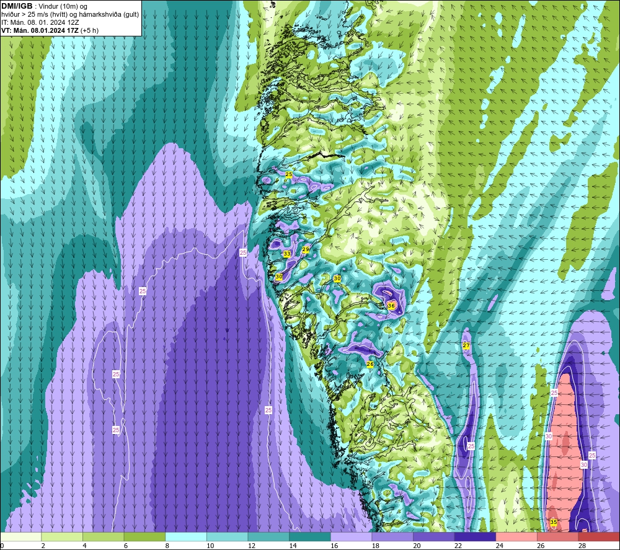620x550 pixels.
Task: Click the legend scale number 12
Action: tap(252, 546)
